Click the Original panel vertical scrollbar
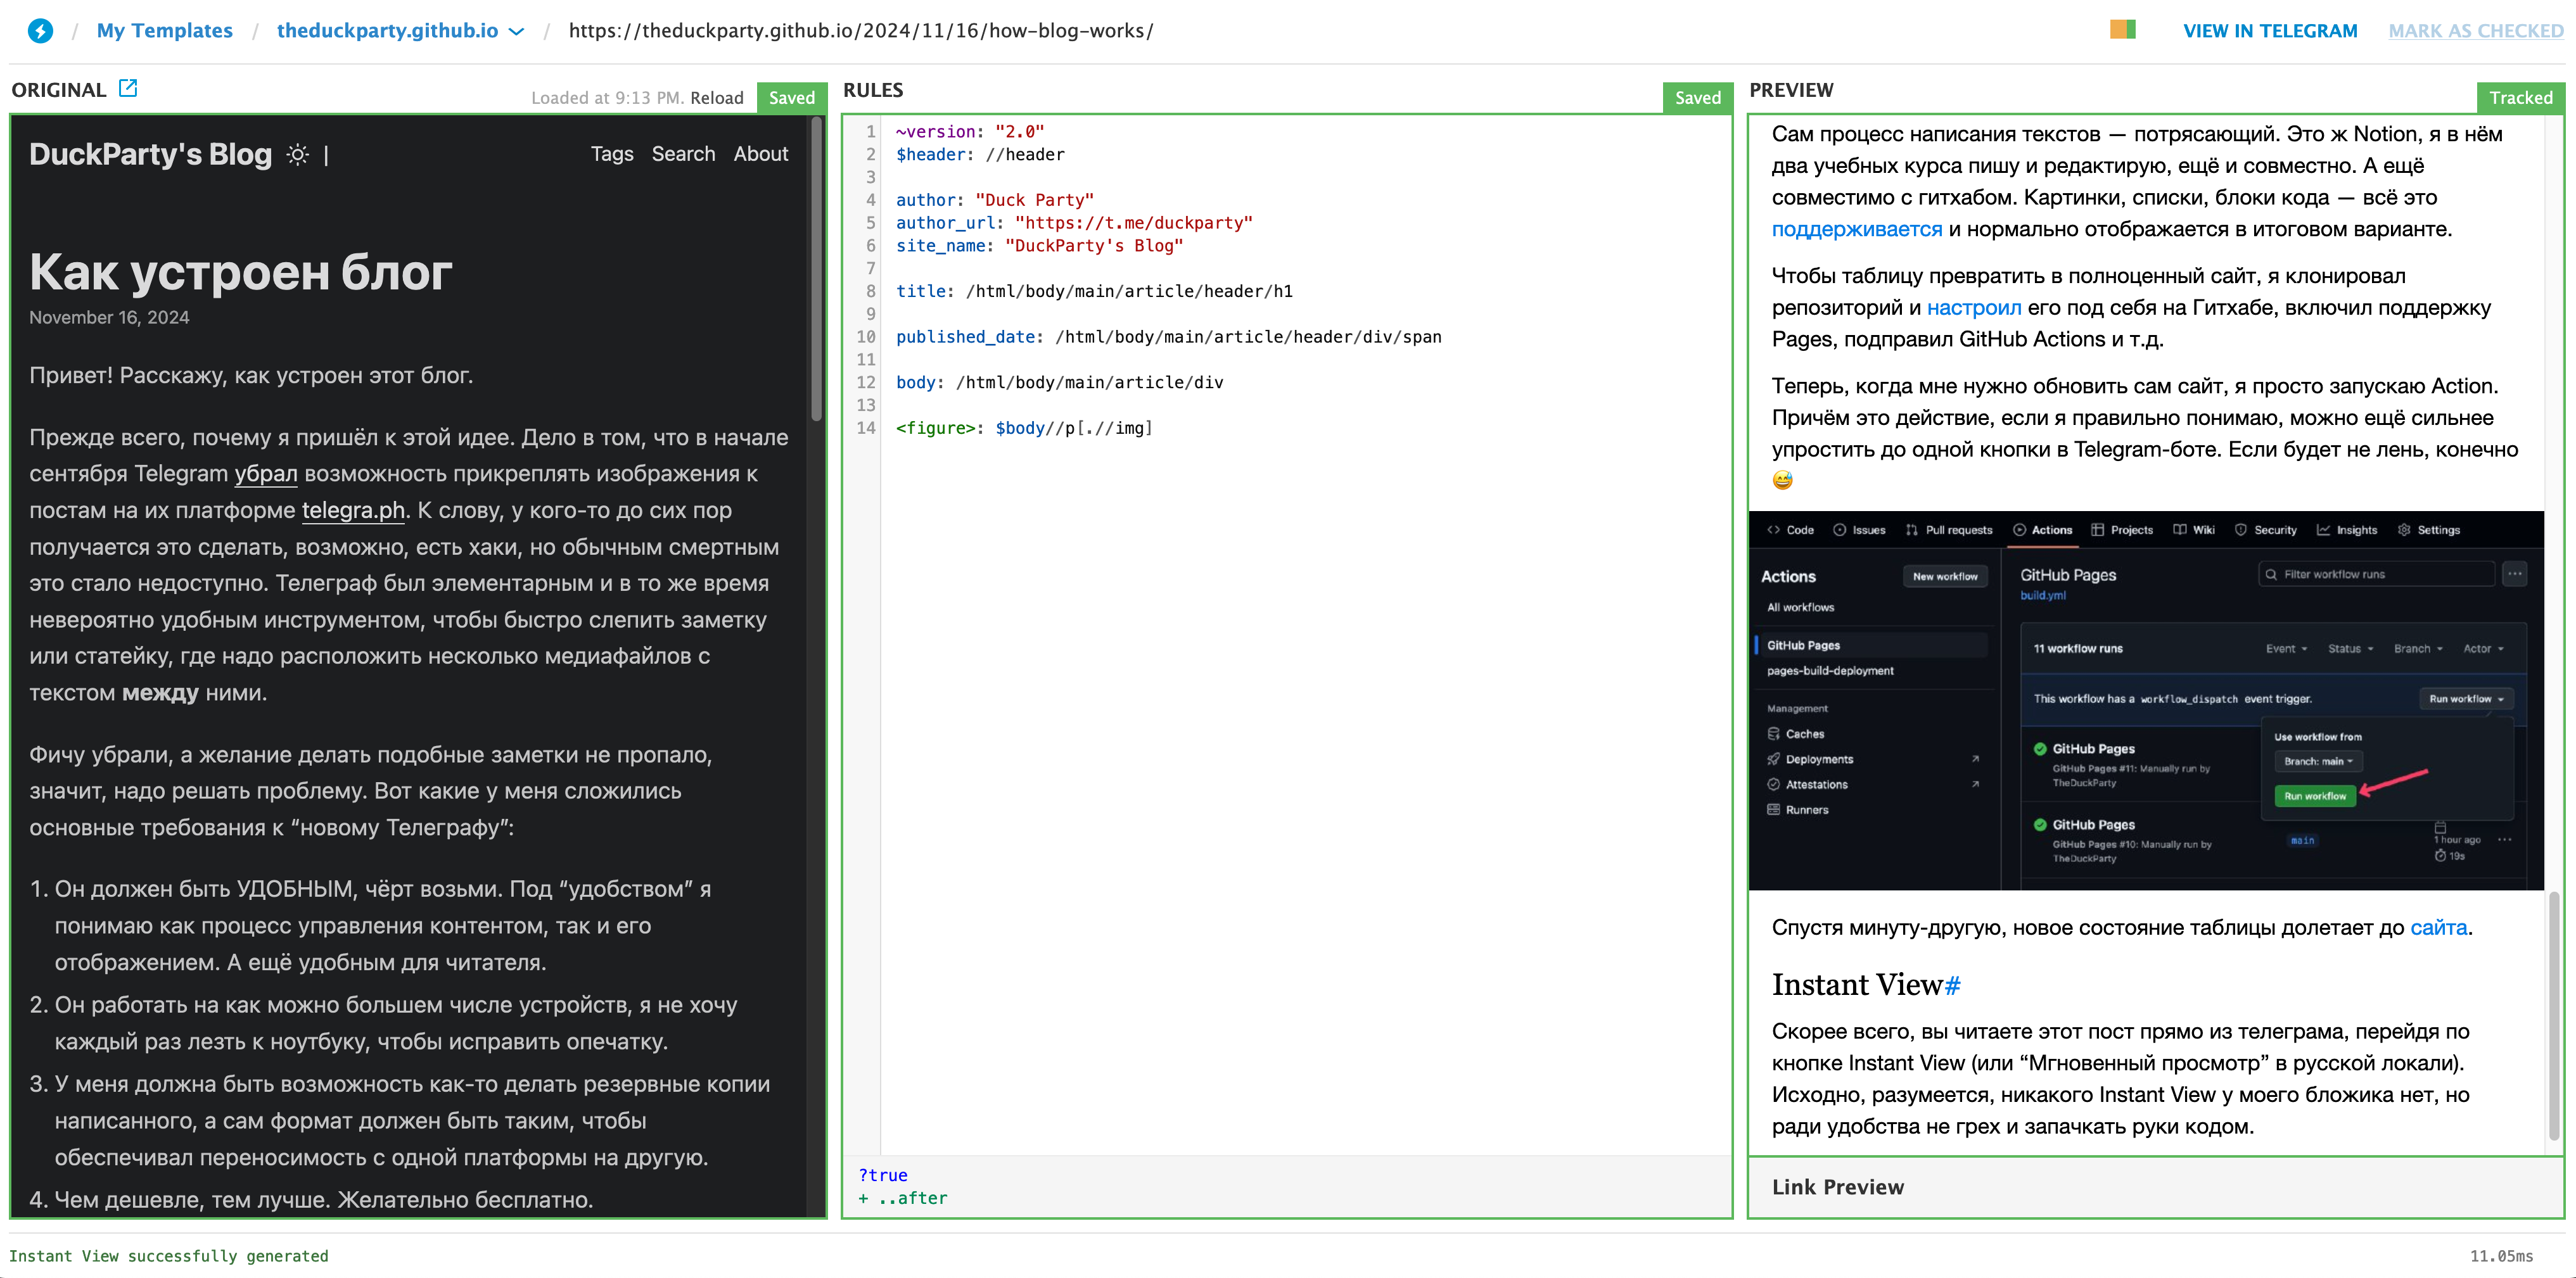 816,270
